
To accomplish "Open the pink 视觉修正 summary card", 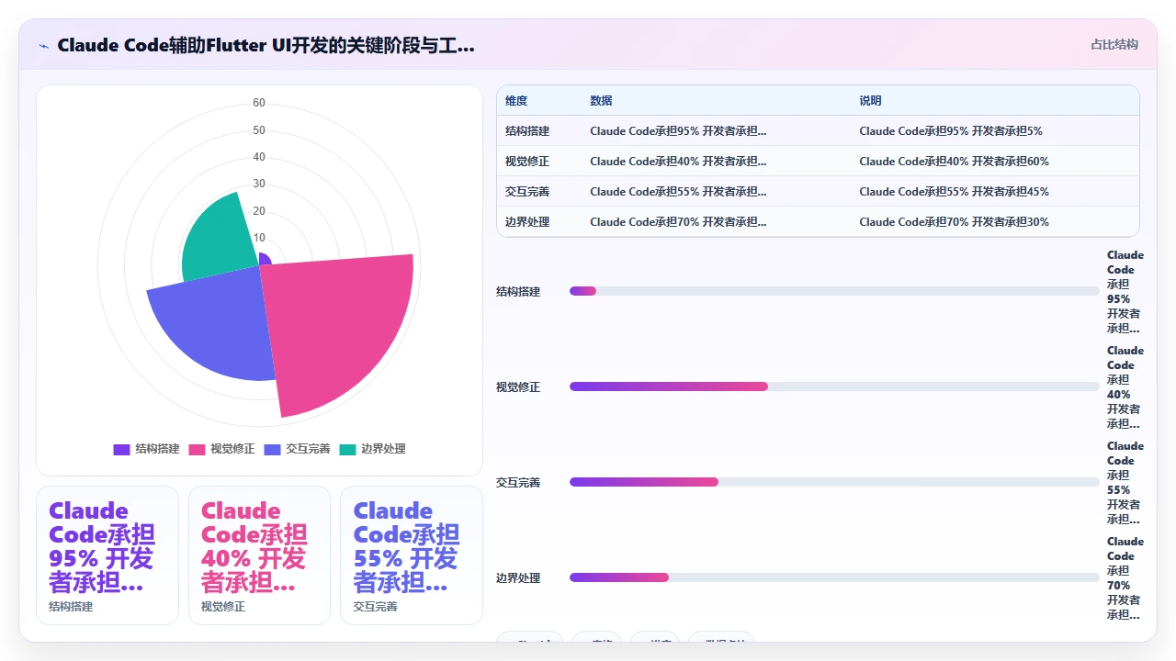I will [259, 555].
